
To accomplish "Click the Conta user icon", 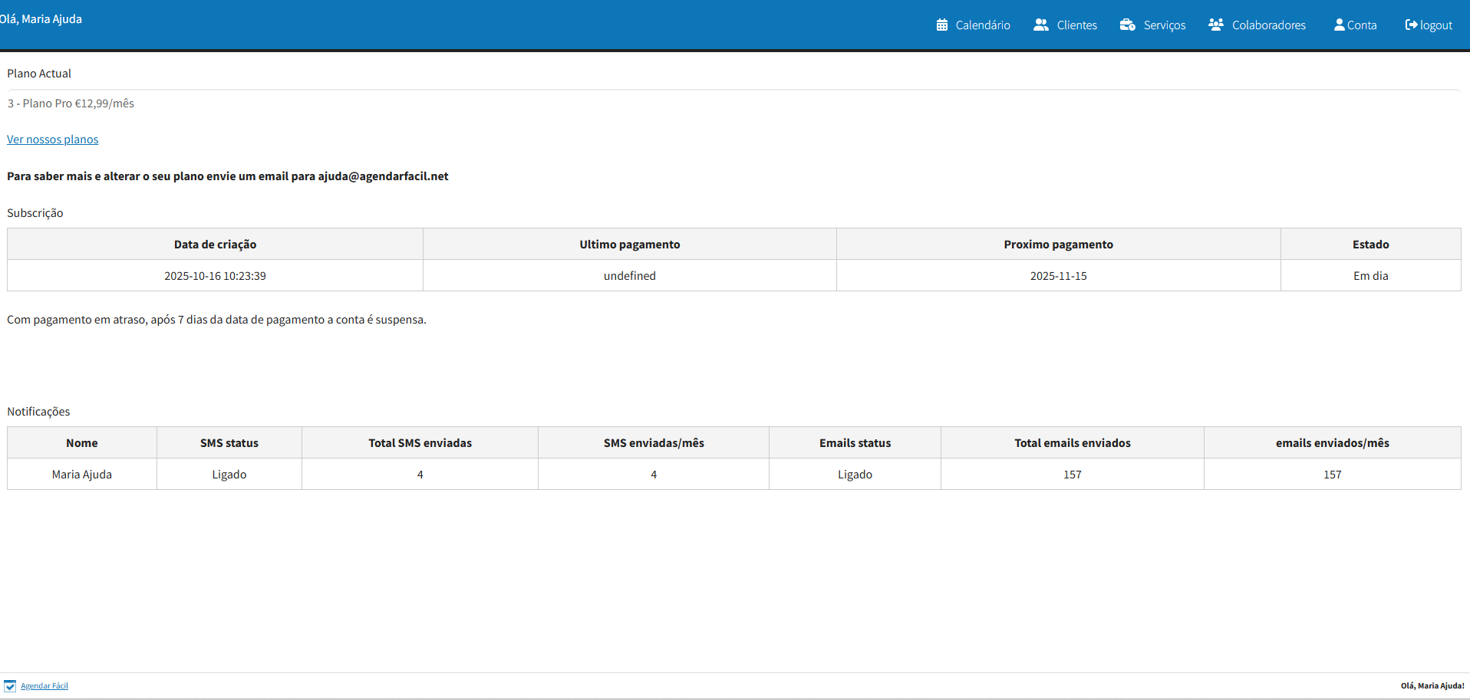I will (1340, 25).
